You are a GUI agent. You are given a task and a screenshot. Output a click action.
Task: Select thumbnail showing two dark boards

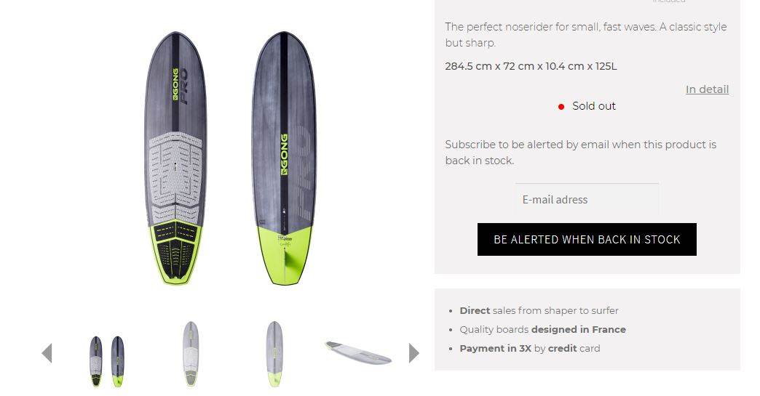coord(106,360)
